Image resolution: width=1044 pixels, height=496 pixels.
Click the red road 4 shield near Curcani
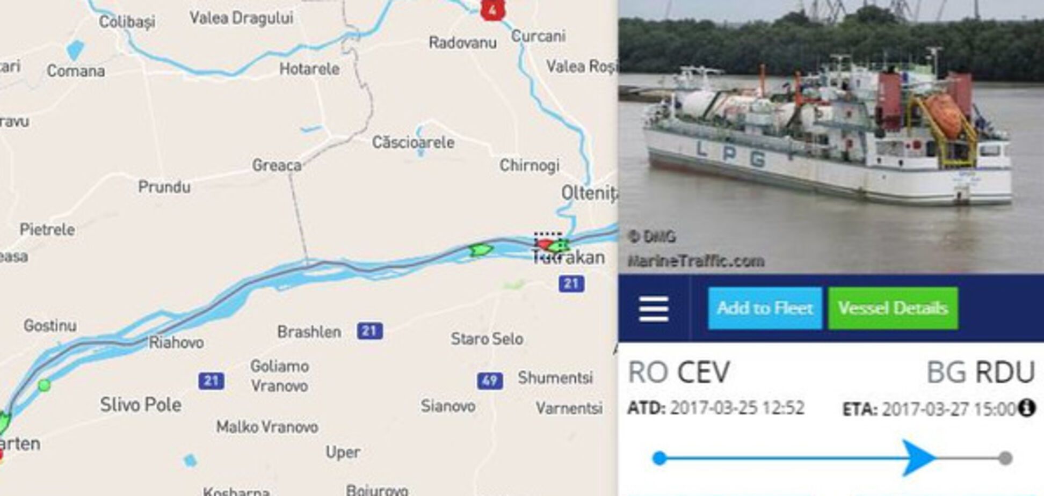click(492, 10)
